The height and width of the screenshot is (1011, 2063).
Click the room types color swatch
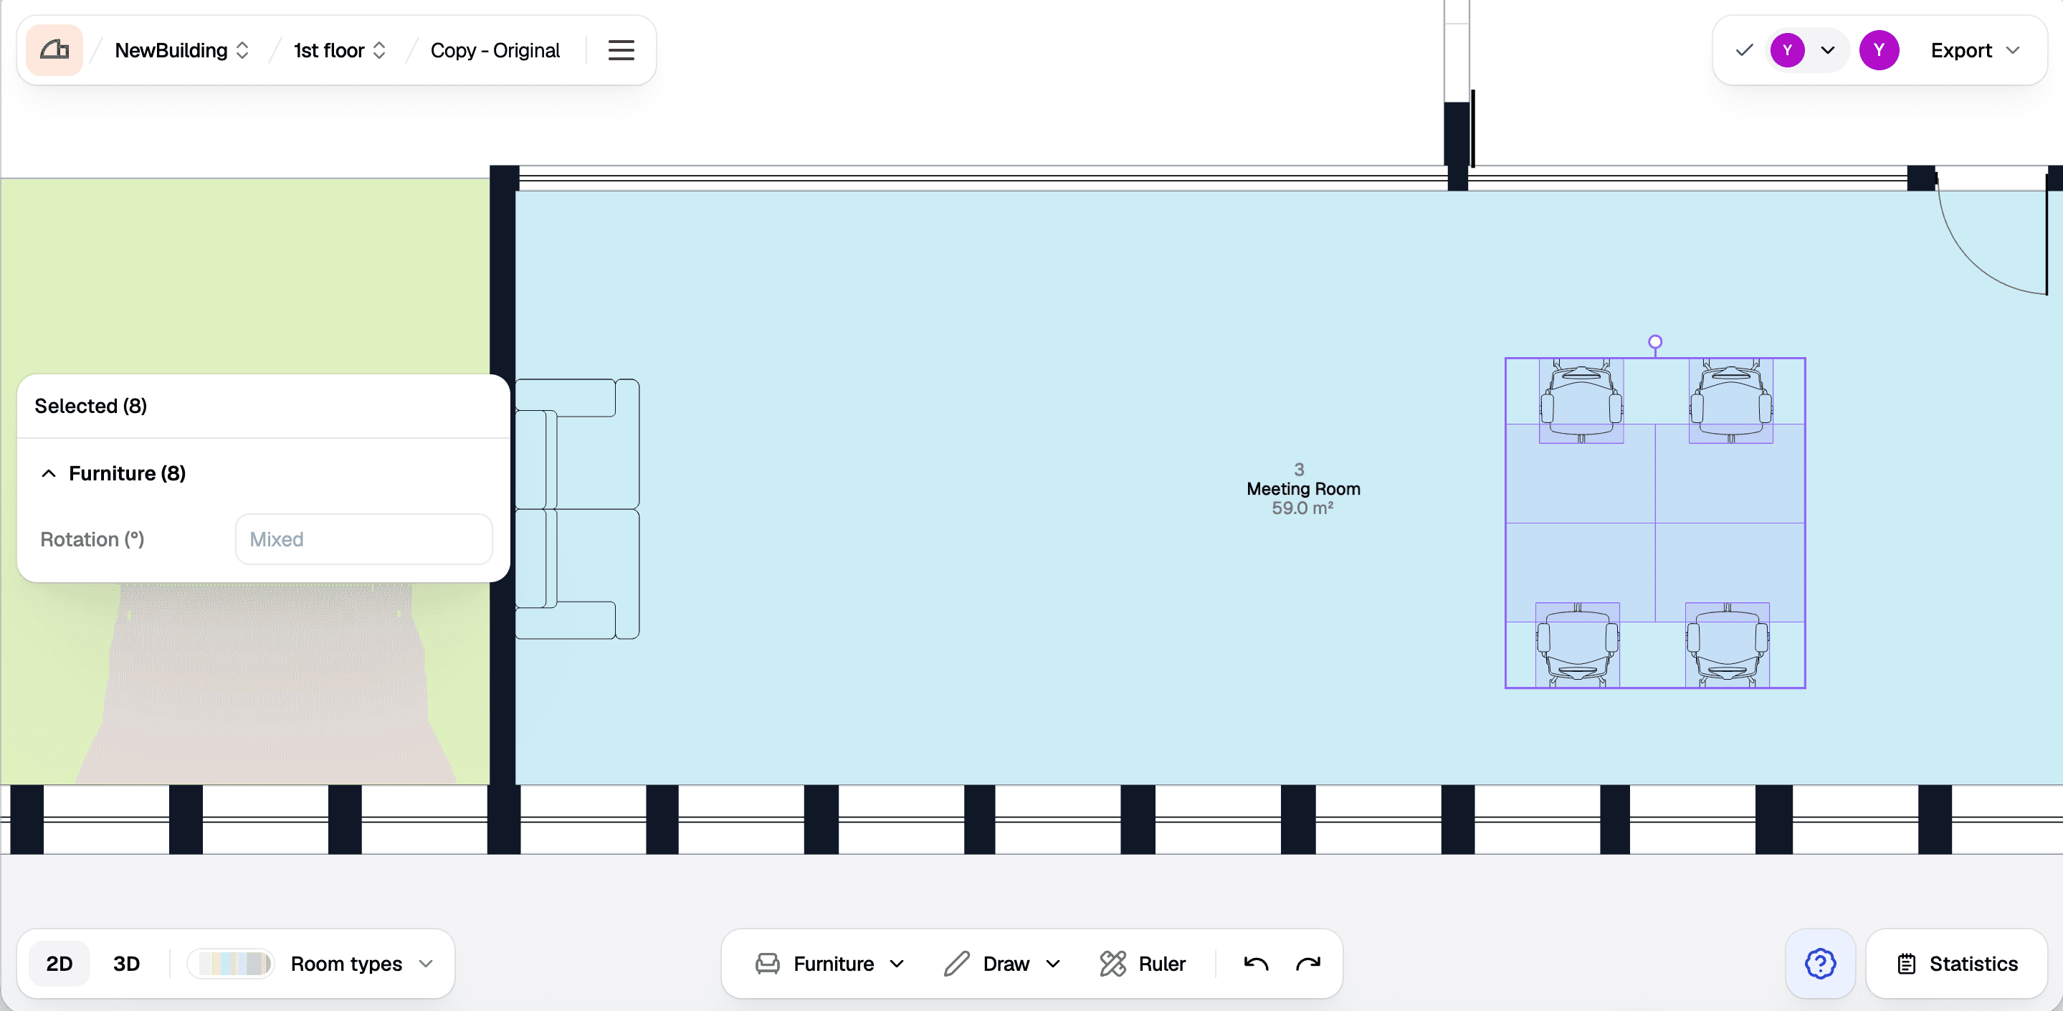tap(232, 964)
